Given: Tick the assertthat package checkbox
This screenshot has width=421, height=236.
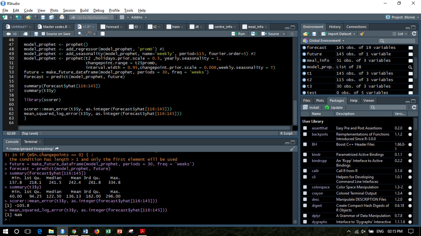Looking at the screenshot, I should click(305, 128).
